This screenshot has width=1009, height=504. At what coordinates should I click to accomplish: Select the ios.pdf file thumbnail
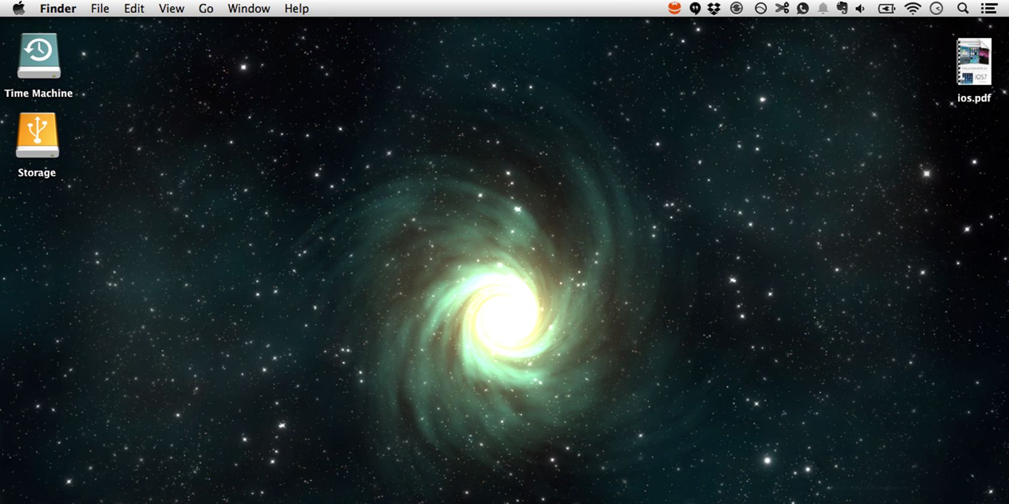(x=974, y=62)
